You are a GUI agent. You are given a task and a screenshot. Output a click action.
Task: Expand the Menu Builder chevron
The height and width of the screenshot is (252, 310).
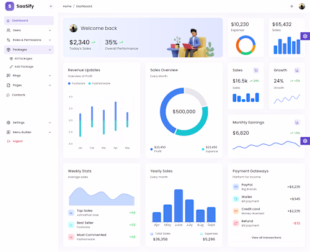[50, 132]
